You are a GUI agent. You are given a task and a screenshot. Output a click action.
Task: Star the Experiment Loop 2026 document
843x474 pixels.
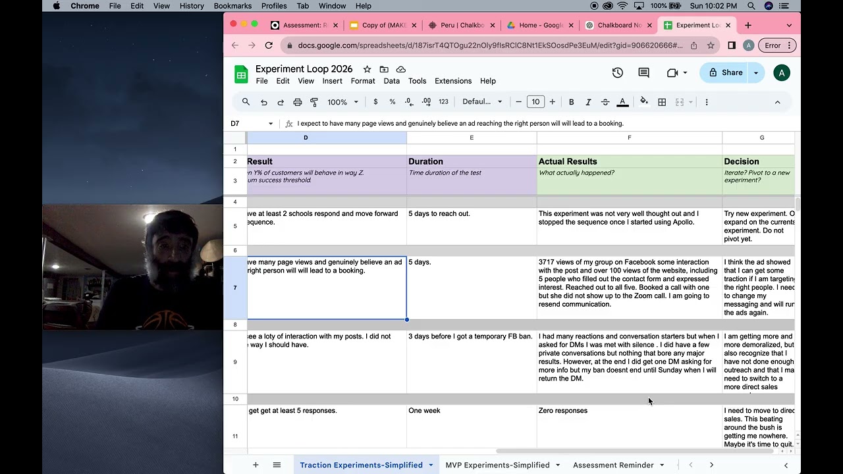tap(367, 69)
